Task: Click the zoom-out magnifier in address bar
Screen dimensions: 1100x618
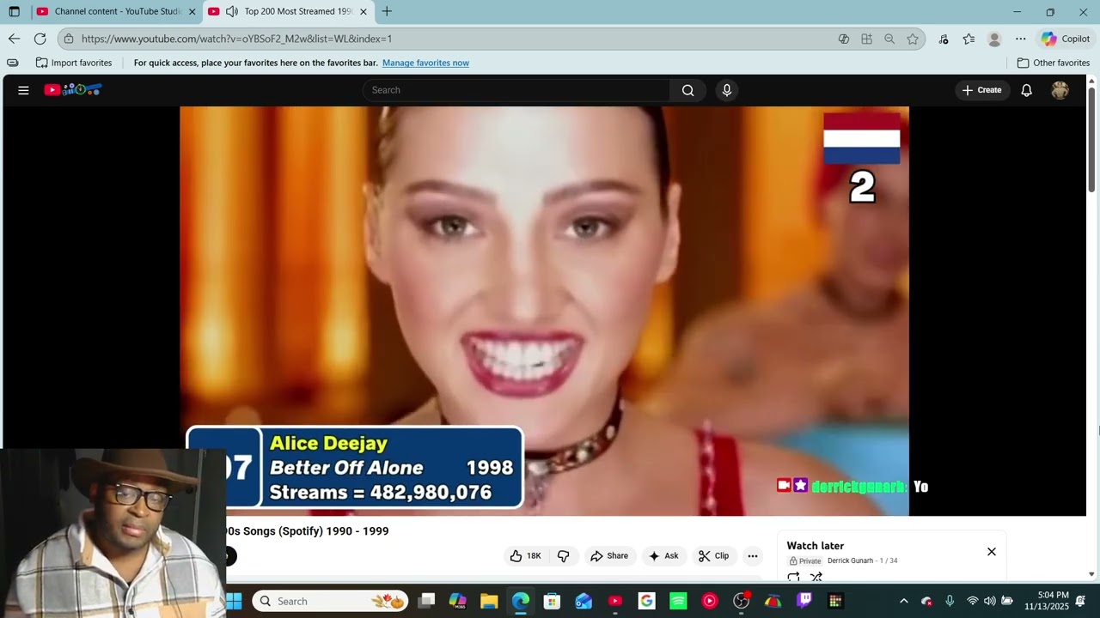Action: [x=889, y=39]
